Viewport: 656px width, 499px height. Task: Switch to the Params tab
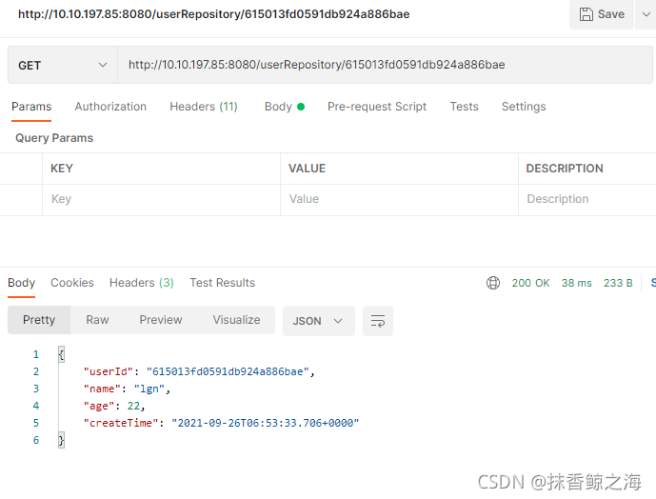point(31,107)
